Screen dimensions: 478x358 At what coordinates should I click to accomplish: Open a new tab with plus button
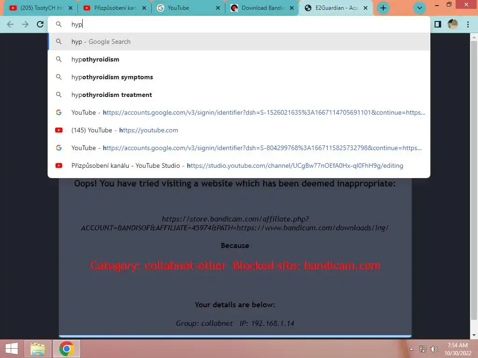(x=383, y=8)
